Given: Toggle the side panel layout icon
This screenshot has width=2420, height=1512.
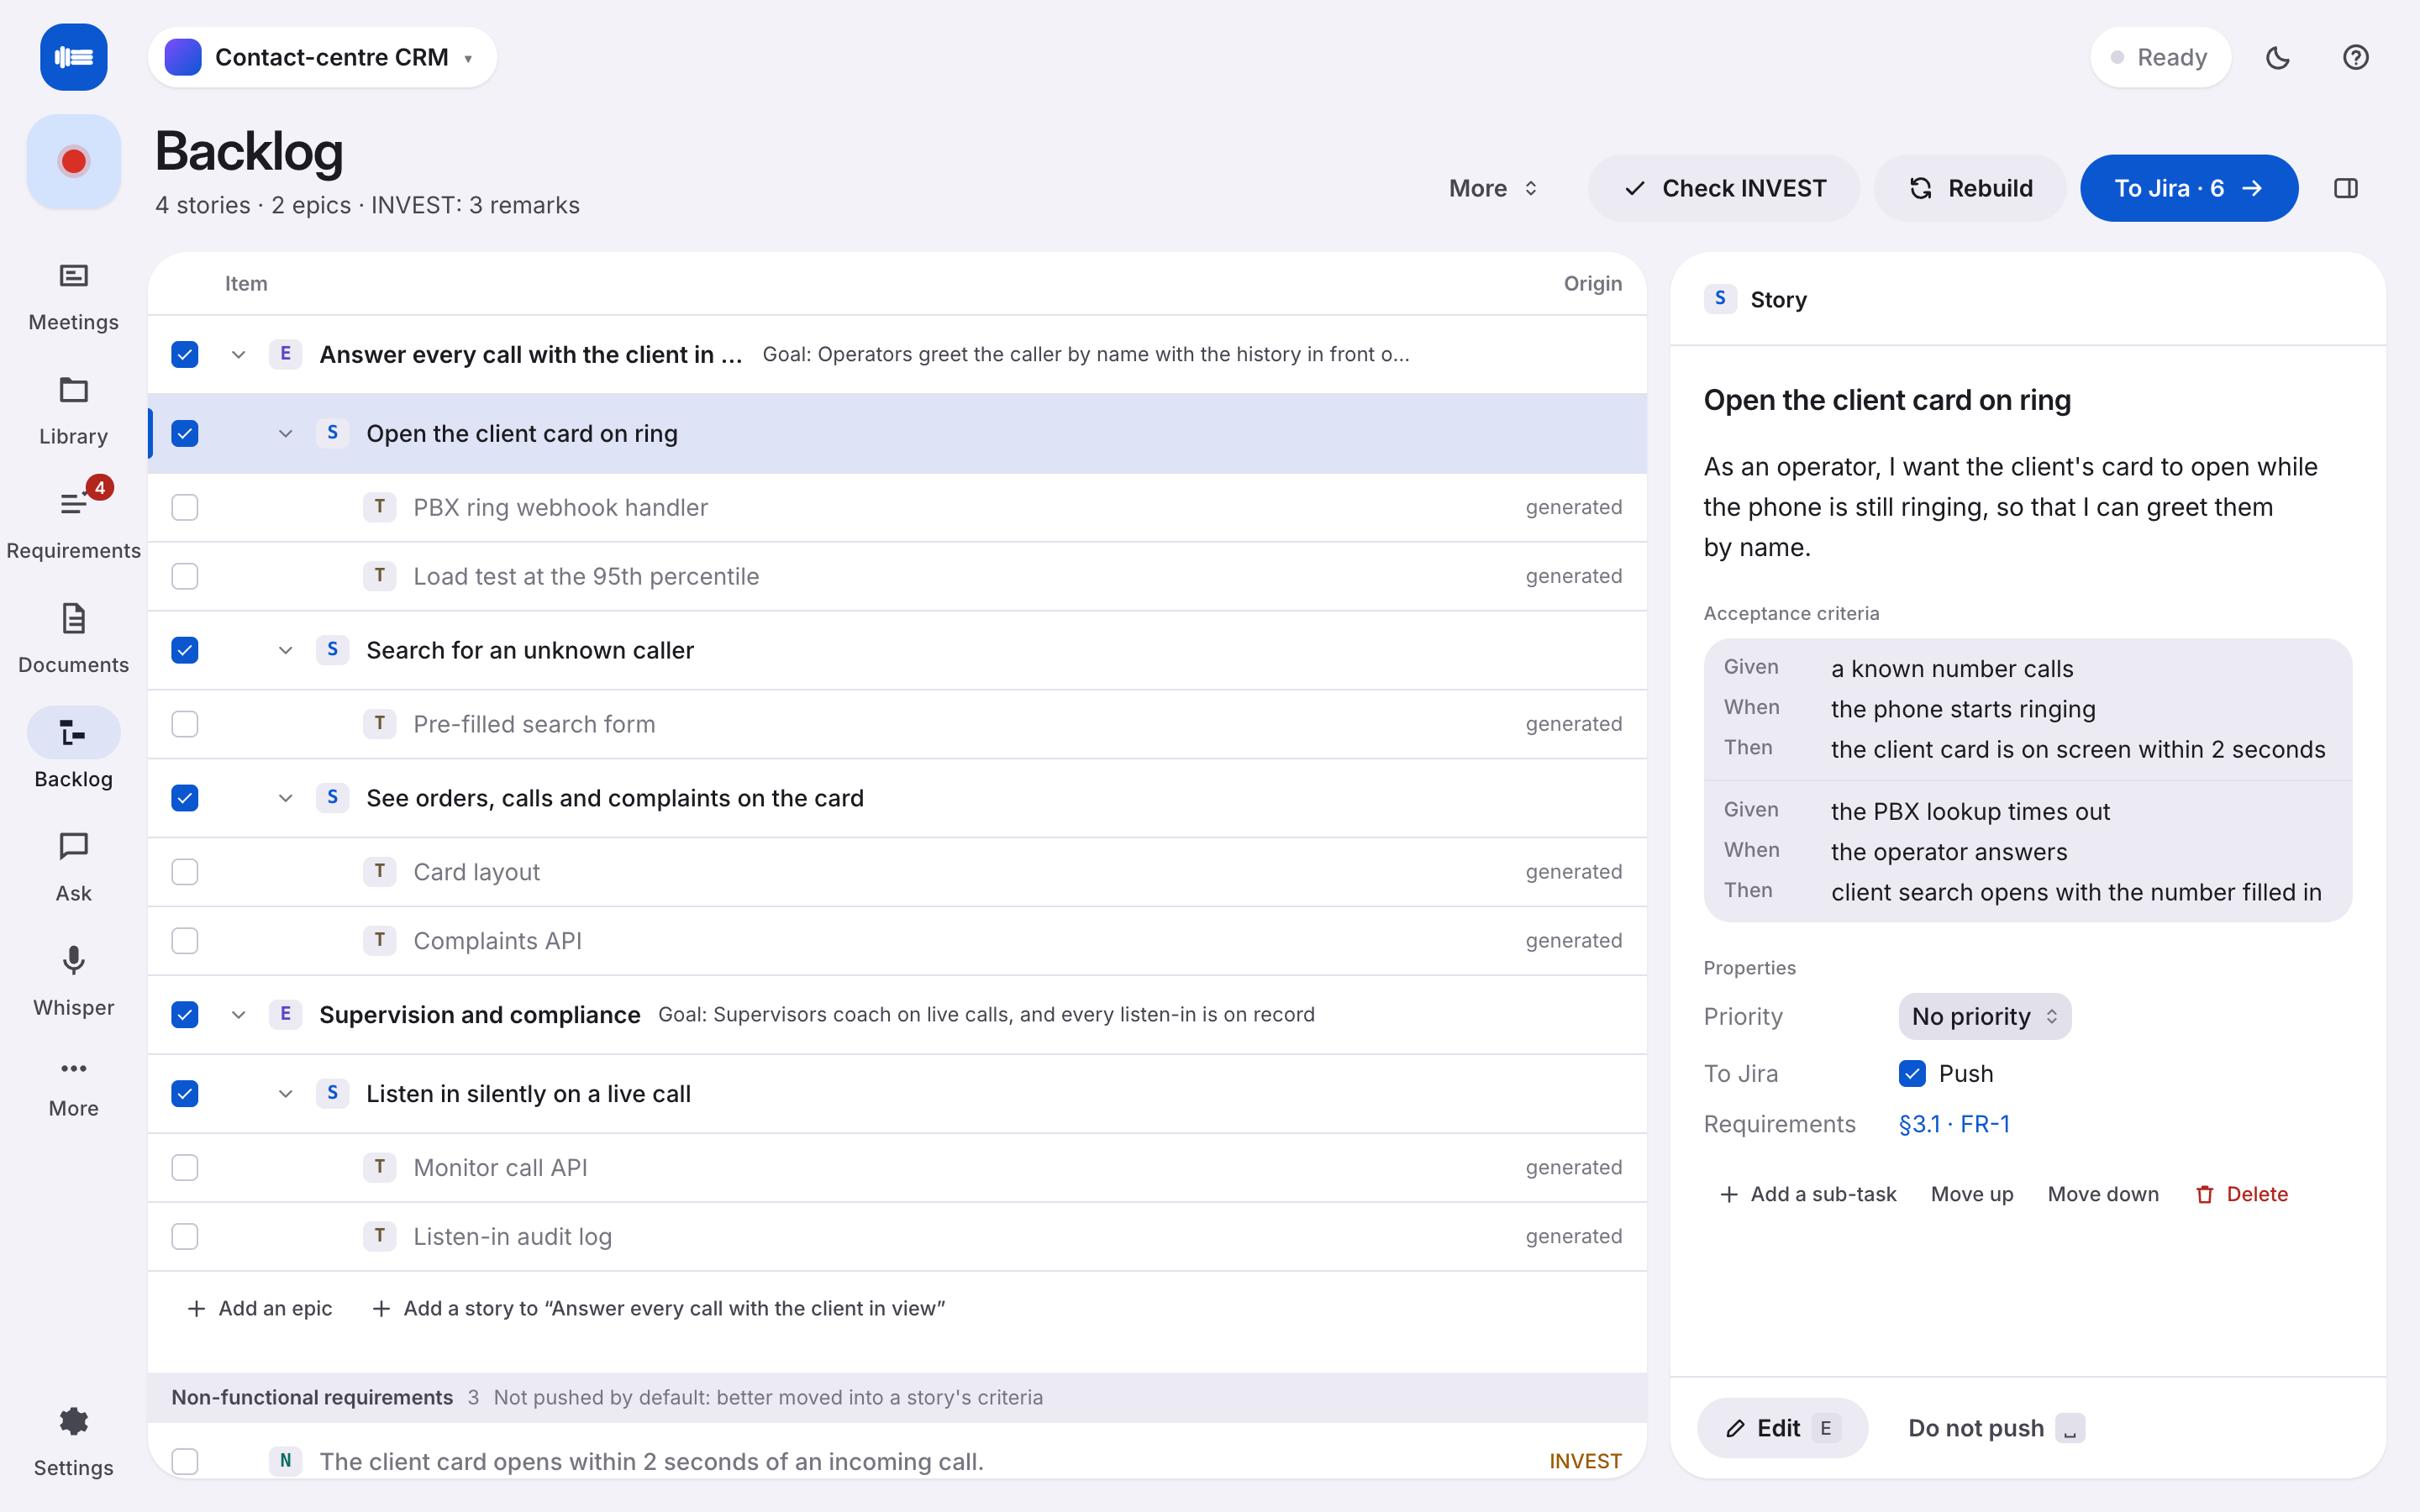Looking at the screenshot, I should (2346, 188).
